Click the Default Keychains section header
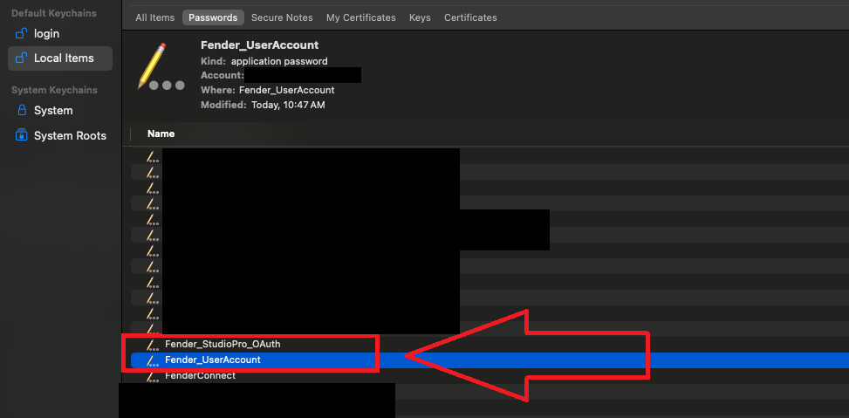The height and width of the screenshot is (418, 849). [x=54, y=13]
